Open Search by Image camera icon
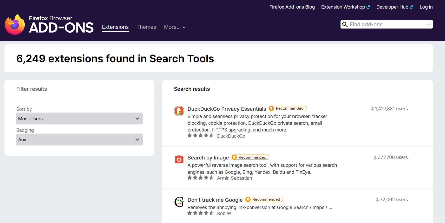This screenshot has width=445, height=223. click(179, 159)
